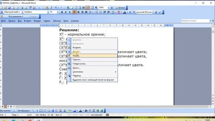The image size is (215, 121).
Task: Run spelling and grammar check
Action: coord(31,8)
